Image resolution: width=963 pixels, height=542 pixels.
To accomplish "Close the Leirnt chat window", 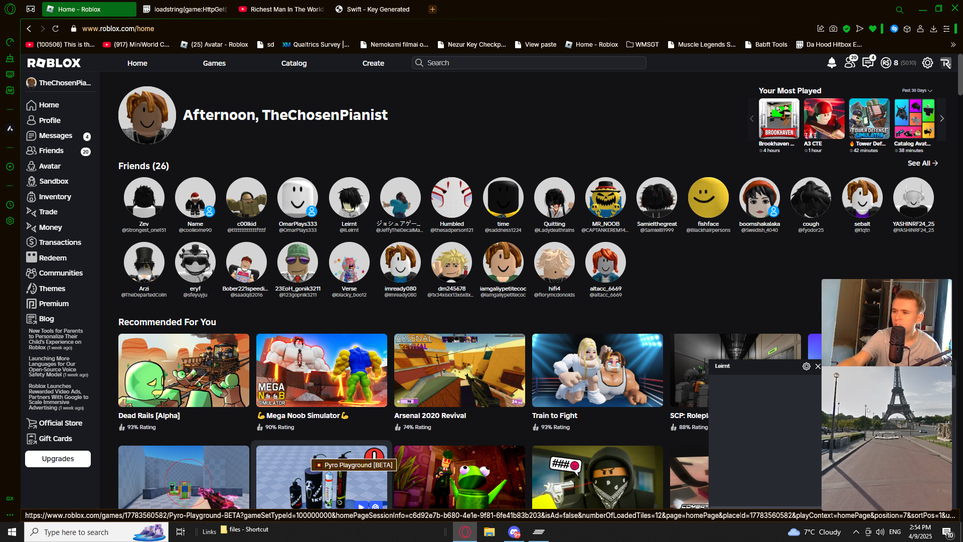I will (x=818, y=366).
